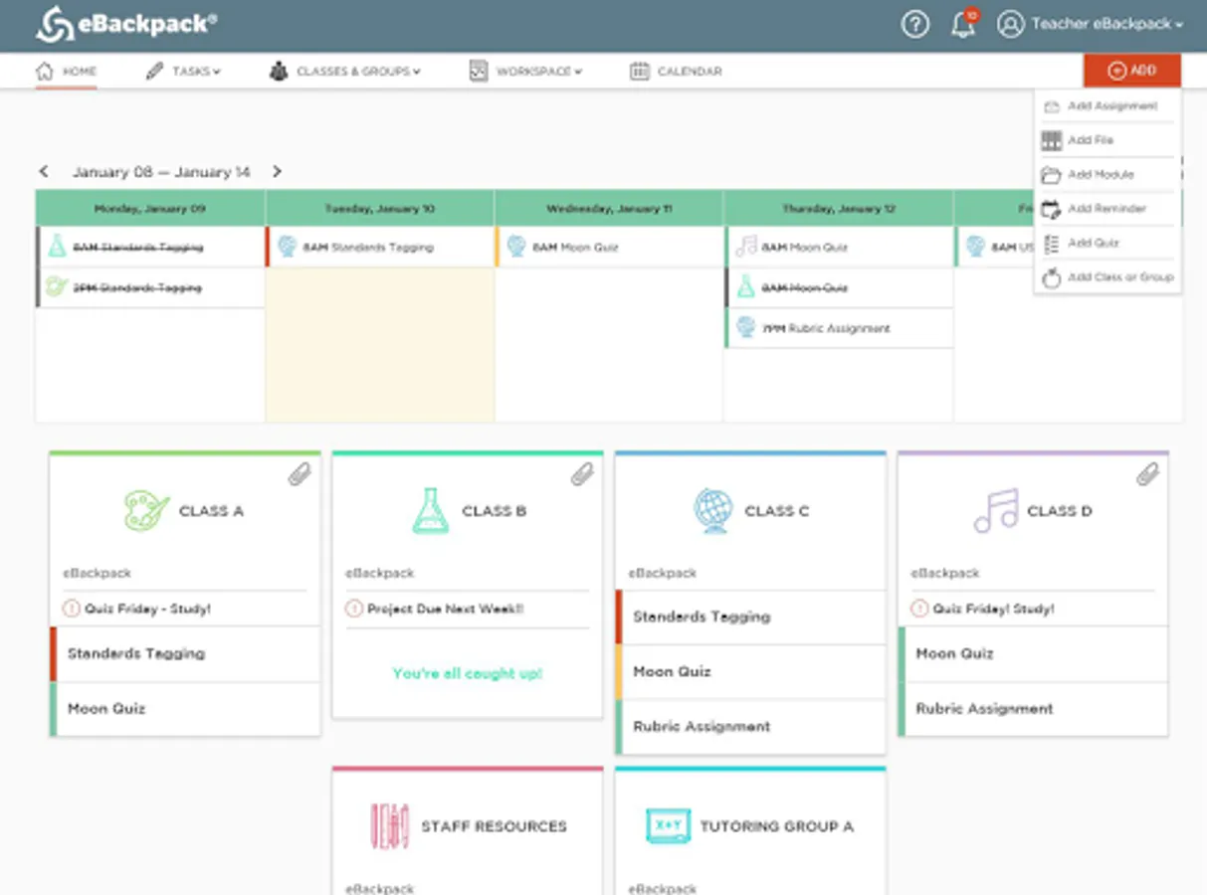Click the paperclip icon on Class A card
Image resolution: width=1207 pixels, height=895 pixels.
point(300,474)
